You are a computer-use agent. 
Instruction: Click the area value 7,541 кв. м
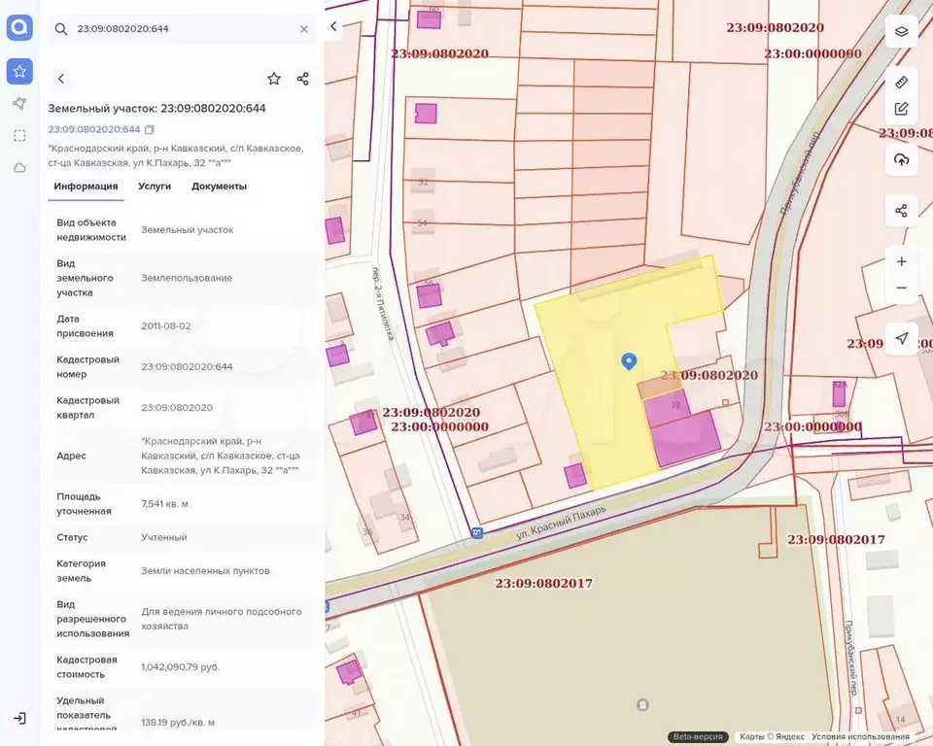click(164, 504)
